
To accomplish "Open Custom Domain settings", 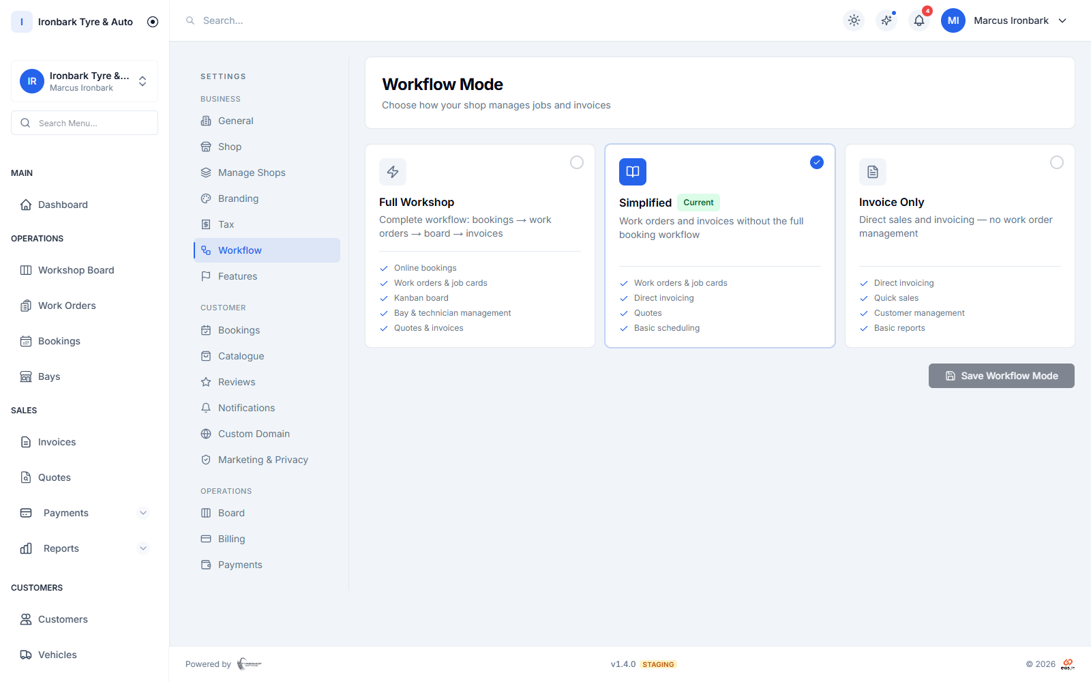I will pyautogui.click(x=267, y=434).
